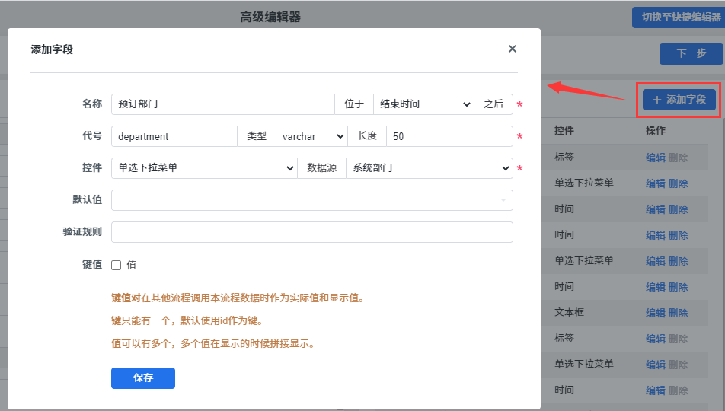This screenshot has width=725, height=411.
Task: Open the 系统部门 data source dropdown
Action: [x=430, y=168]
